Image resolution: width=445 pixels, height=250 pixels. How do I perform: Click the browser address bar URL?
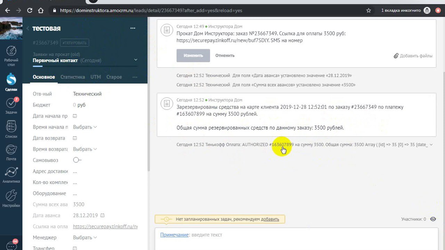coord(151,10)
